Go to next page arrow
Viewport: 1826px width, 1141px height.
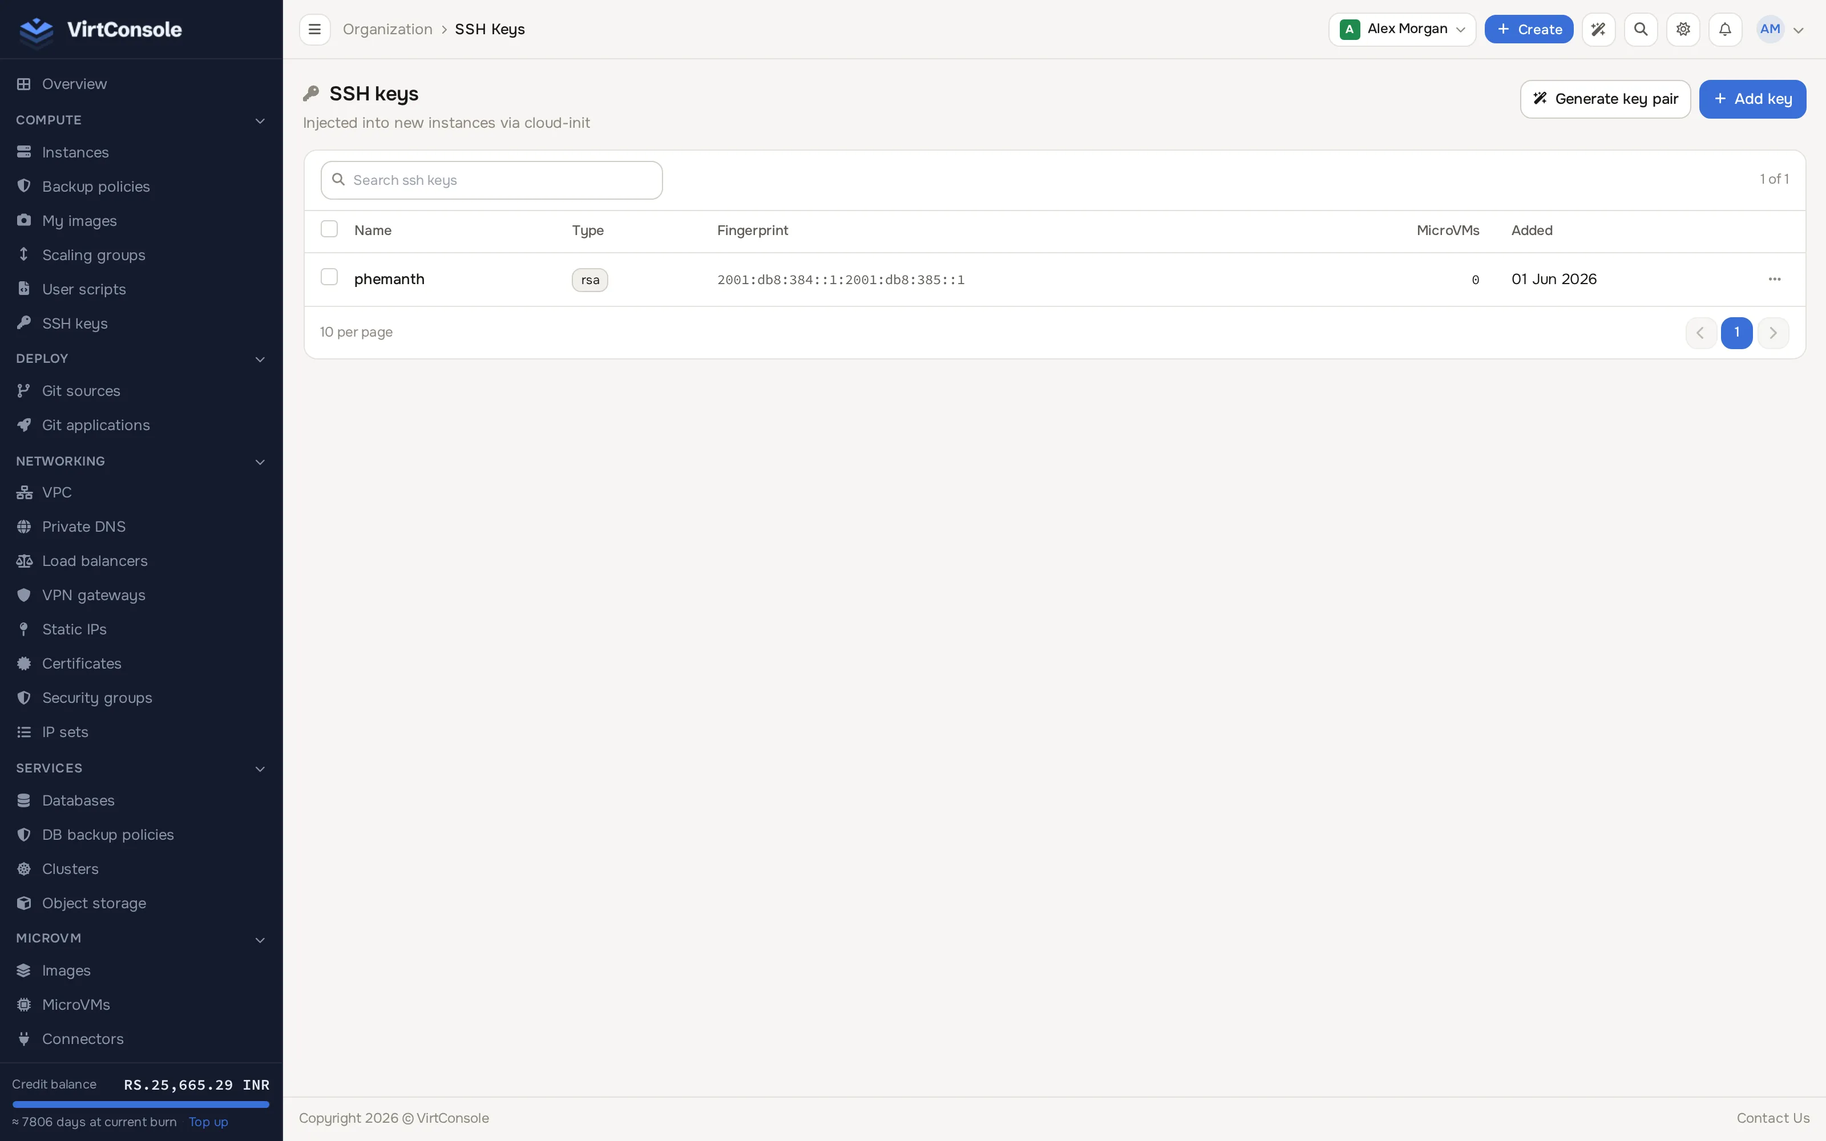coord(1772,333)
